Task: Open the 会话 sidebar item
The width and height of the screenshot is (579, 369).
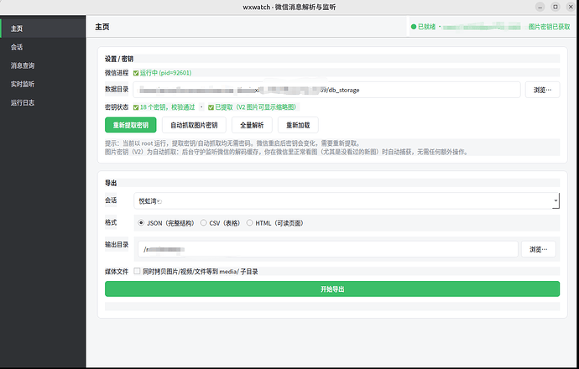Action: 43,47
